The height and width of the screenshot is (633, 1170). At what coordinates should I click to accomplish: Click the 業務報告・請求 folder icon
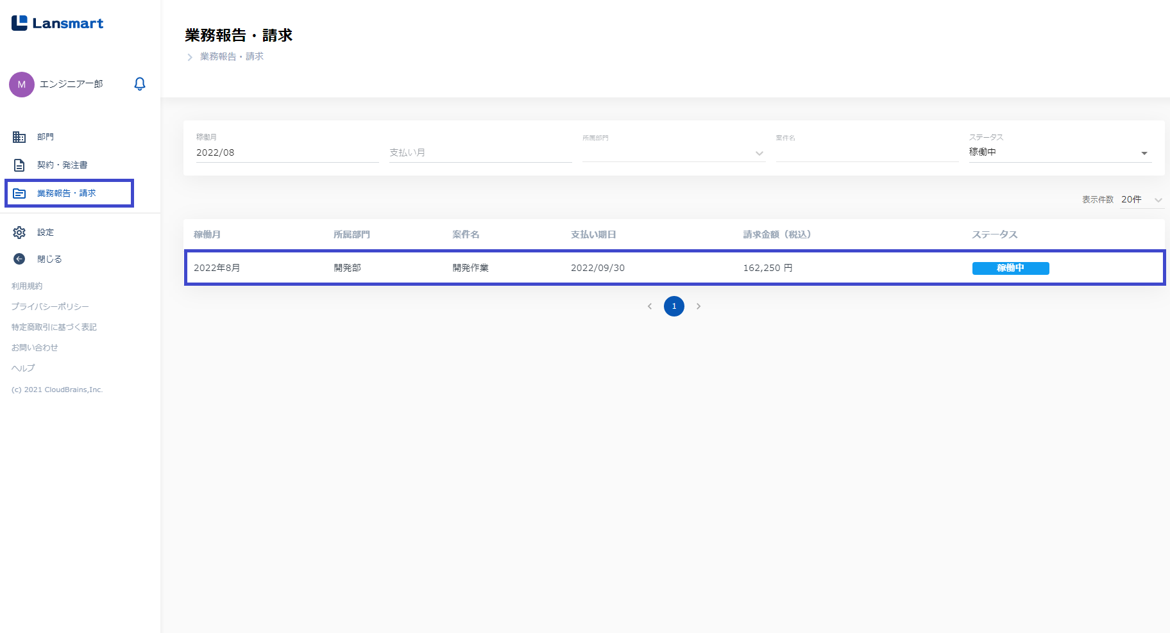(19, 193)
